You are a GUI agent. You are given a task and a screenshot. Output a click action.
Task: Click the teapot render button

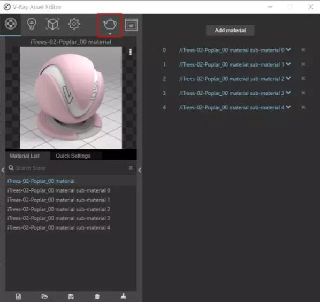click(x=110, y=25)
